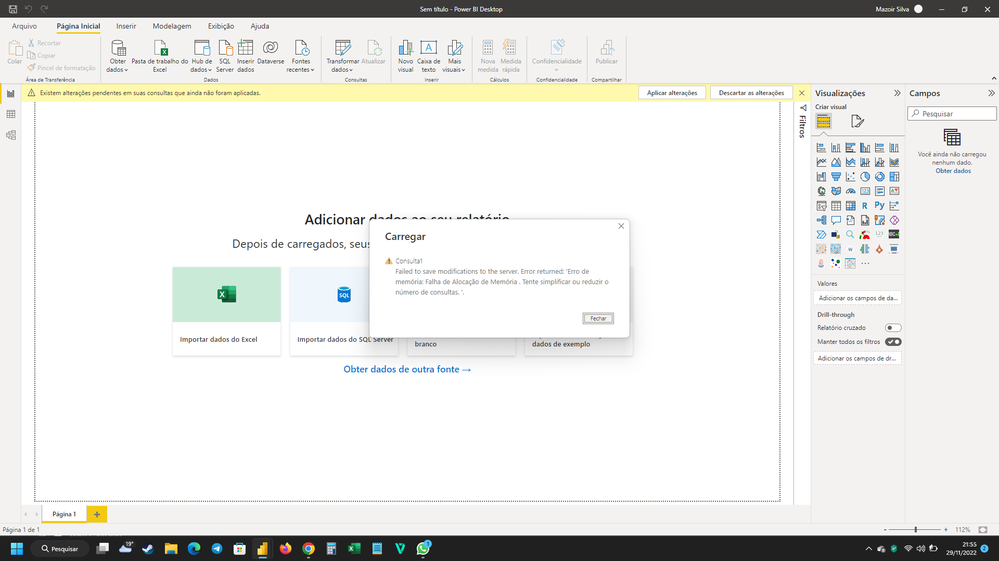Screen dimensions: 999x561
Task: Select the Página 1 page tab
Action: 64,514
